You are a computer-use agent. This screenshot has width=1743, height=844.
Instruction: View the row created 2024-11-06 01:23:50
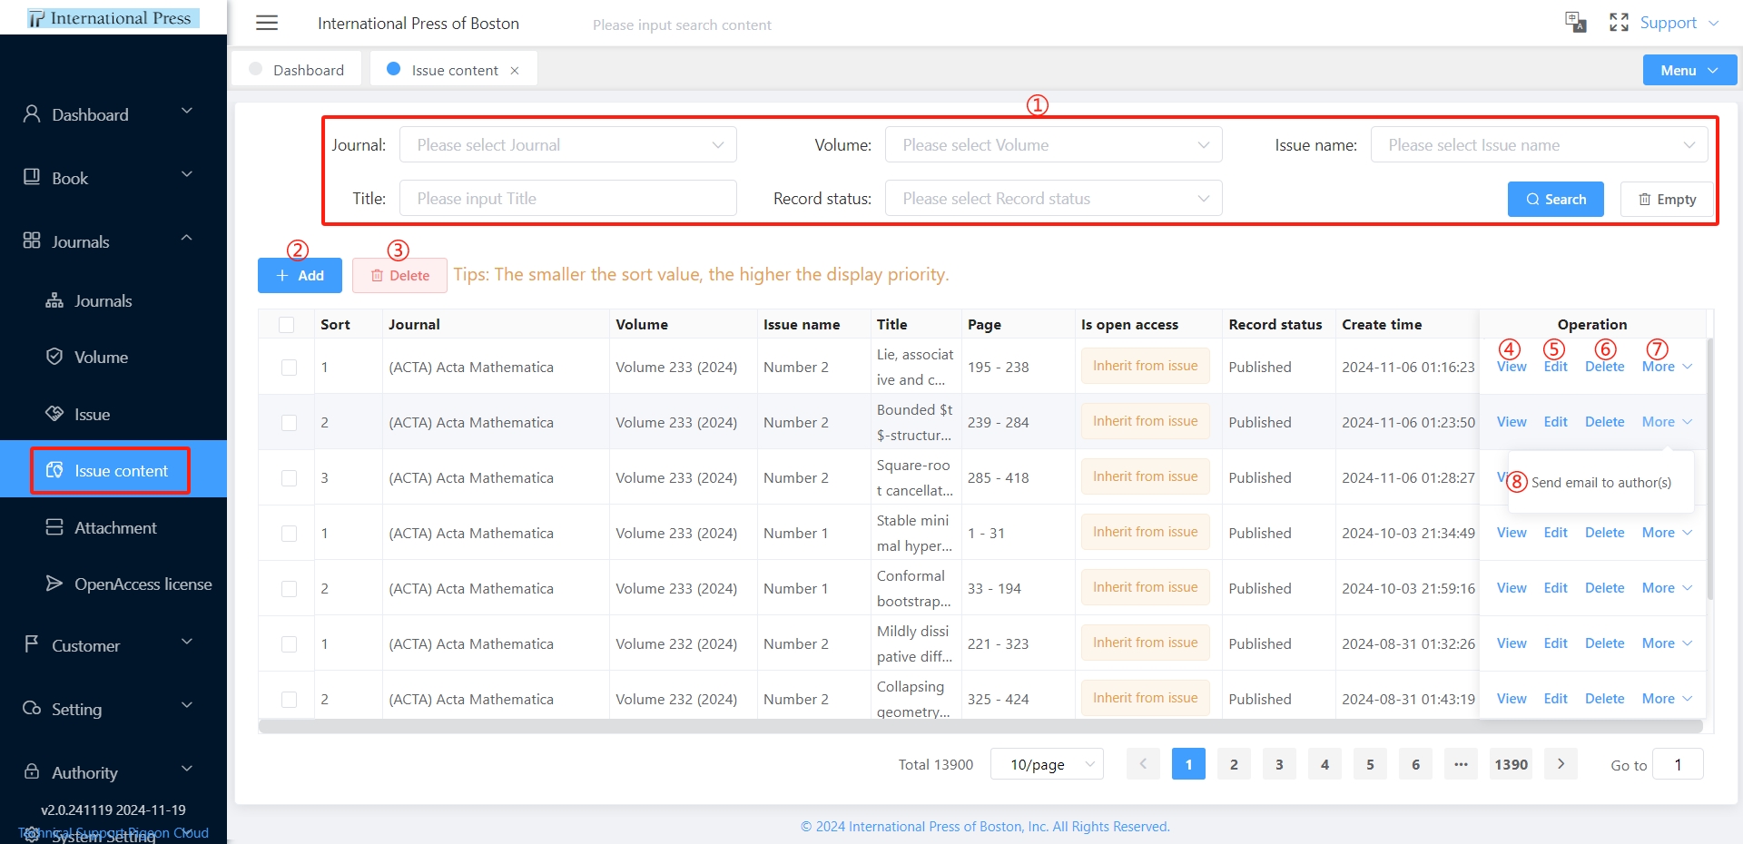click(x=1512, y=422)
